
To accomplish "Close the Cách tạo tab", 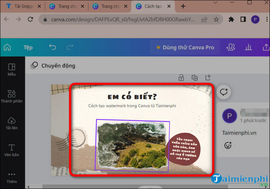I will 169,6.
